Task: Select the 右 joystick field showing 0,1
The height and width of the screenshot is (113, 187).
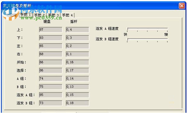Action: pyautogui.click(x=77, y=54)
